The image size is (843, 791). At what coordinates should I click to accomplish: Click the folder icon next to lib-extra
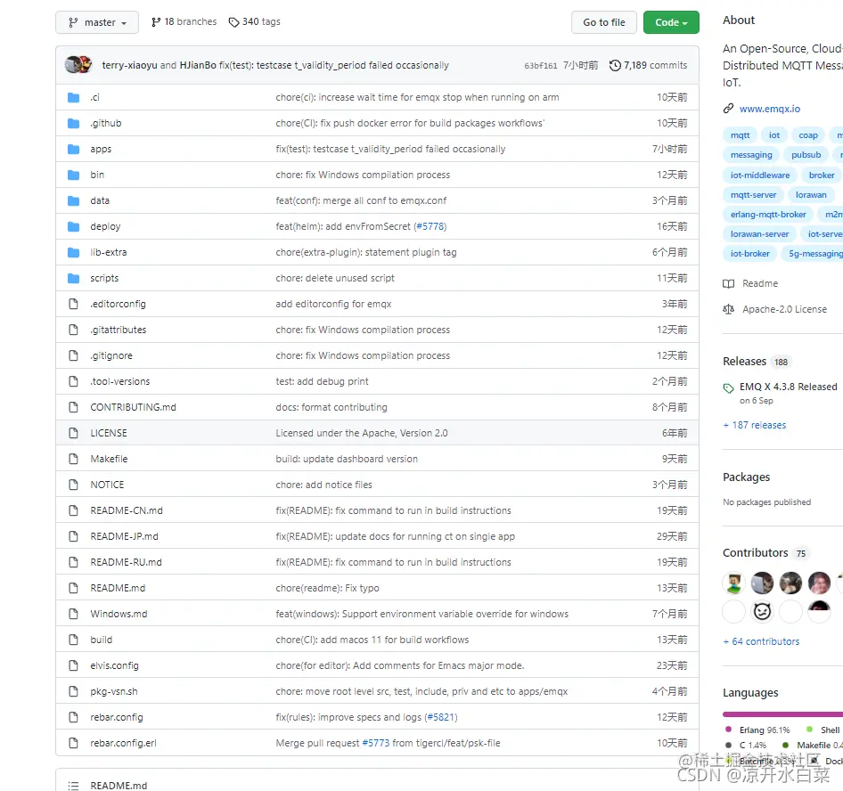click(74, 252)
